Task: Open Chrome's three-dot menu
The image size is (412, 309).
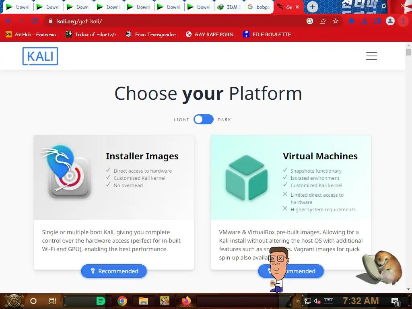Action: click(403, 21)
